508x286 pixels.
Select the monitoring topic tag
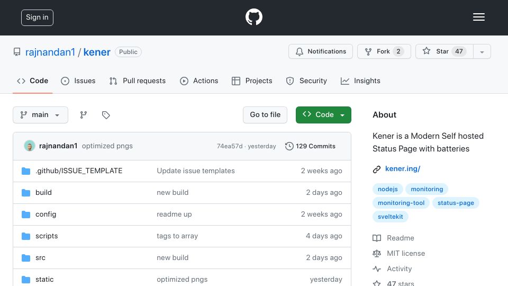tap(427, 189)
